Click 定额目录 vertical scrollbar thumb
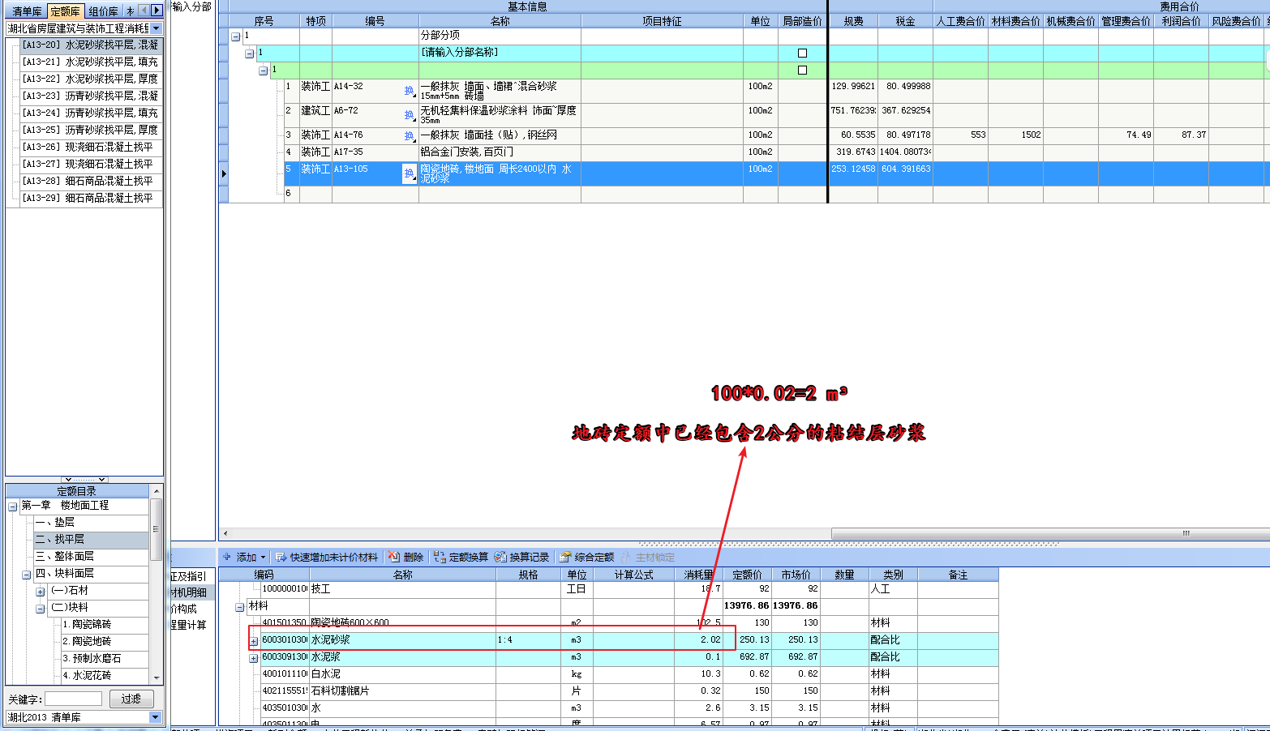The height and width of the screenshot is (731, 1270). click(157, 530)
